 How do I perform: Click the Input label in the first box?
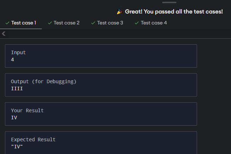pyautogui.click(x=18, y=52)
